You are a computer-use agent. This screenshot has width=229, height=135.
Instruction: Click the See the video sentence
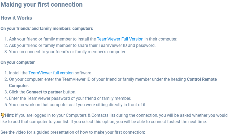coord(73,132)
